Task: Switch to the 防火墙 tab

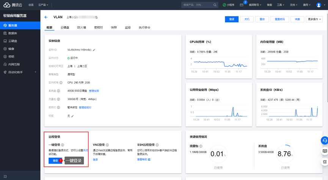Action: pyautogui.click(x=82, y=27)
